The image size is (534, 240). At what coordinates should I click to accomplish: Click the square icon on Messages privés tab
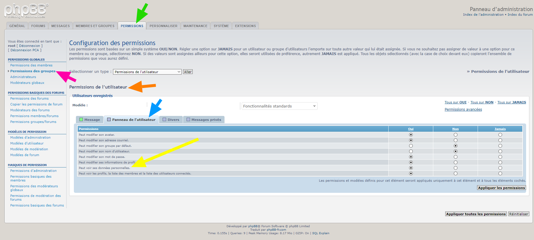coord(188,119)
